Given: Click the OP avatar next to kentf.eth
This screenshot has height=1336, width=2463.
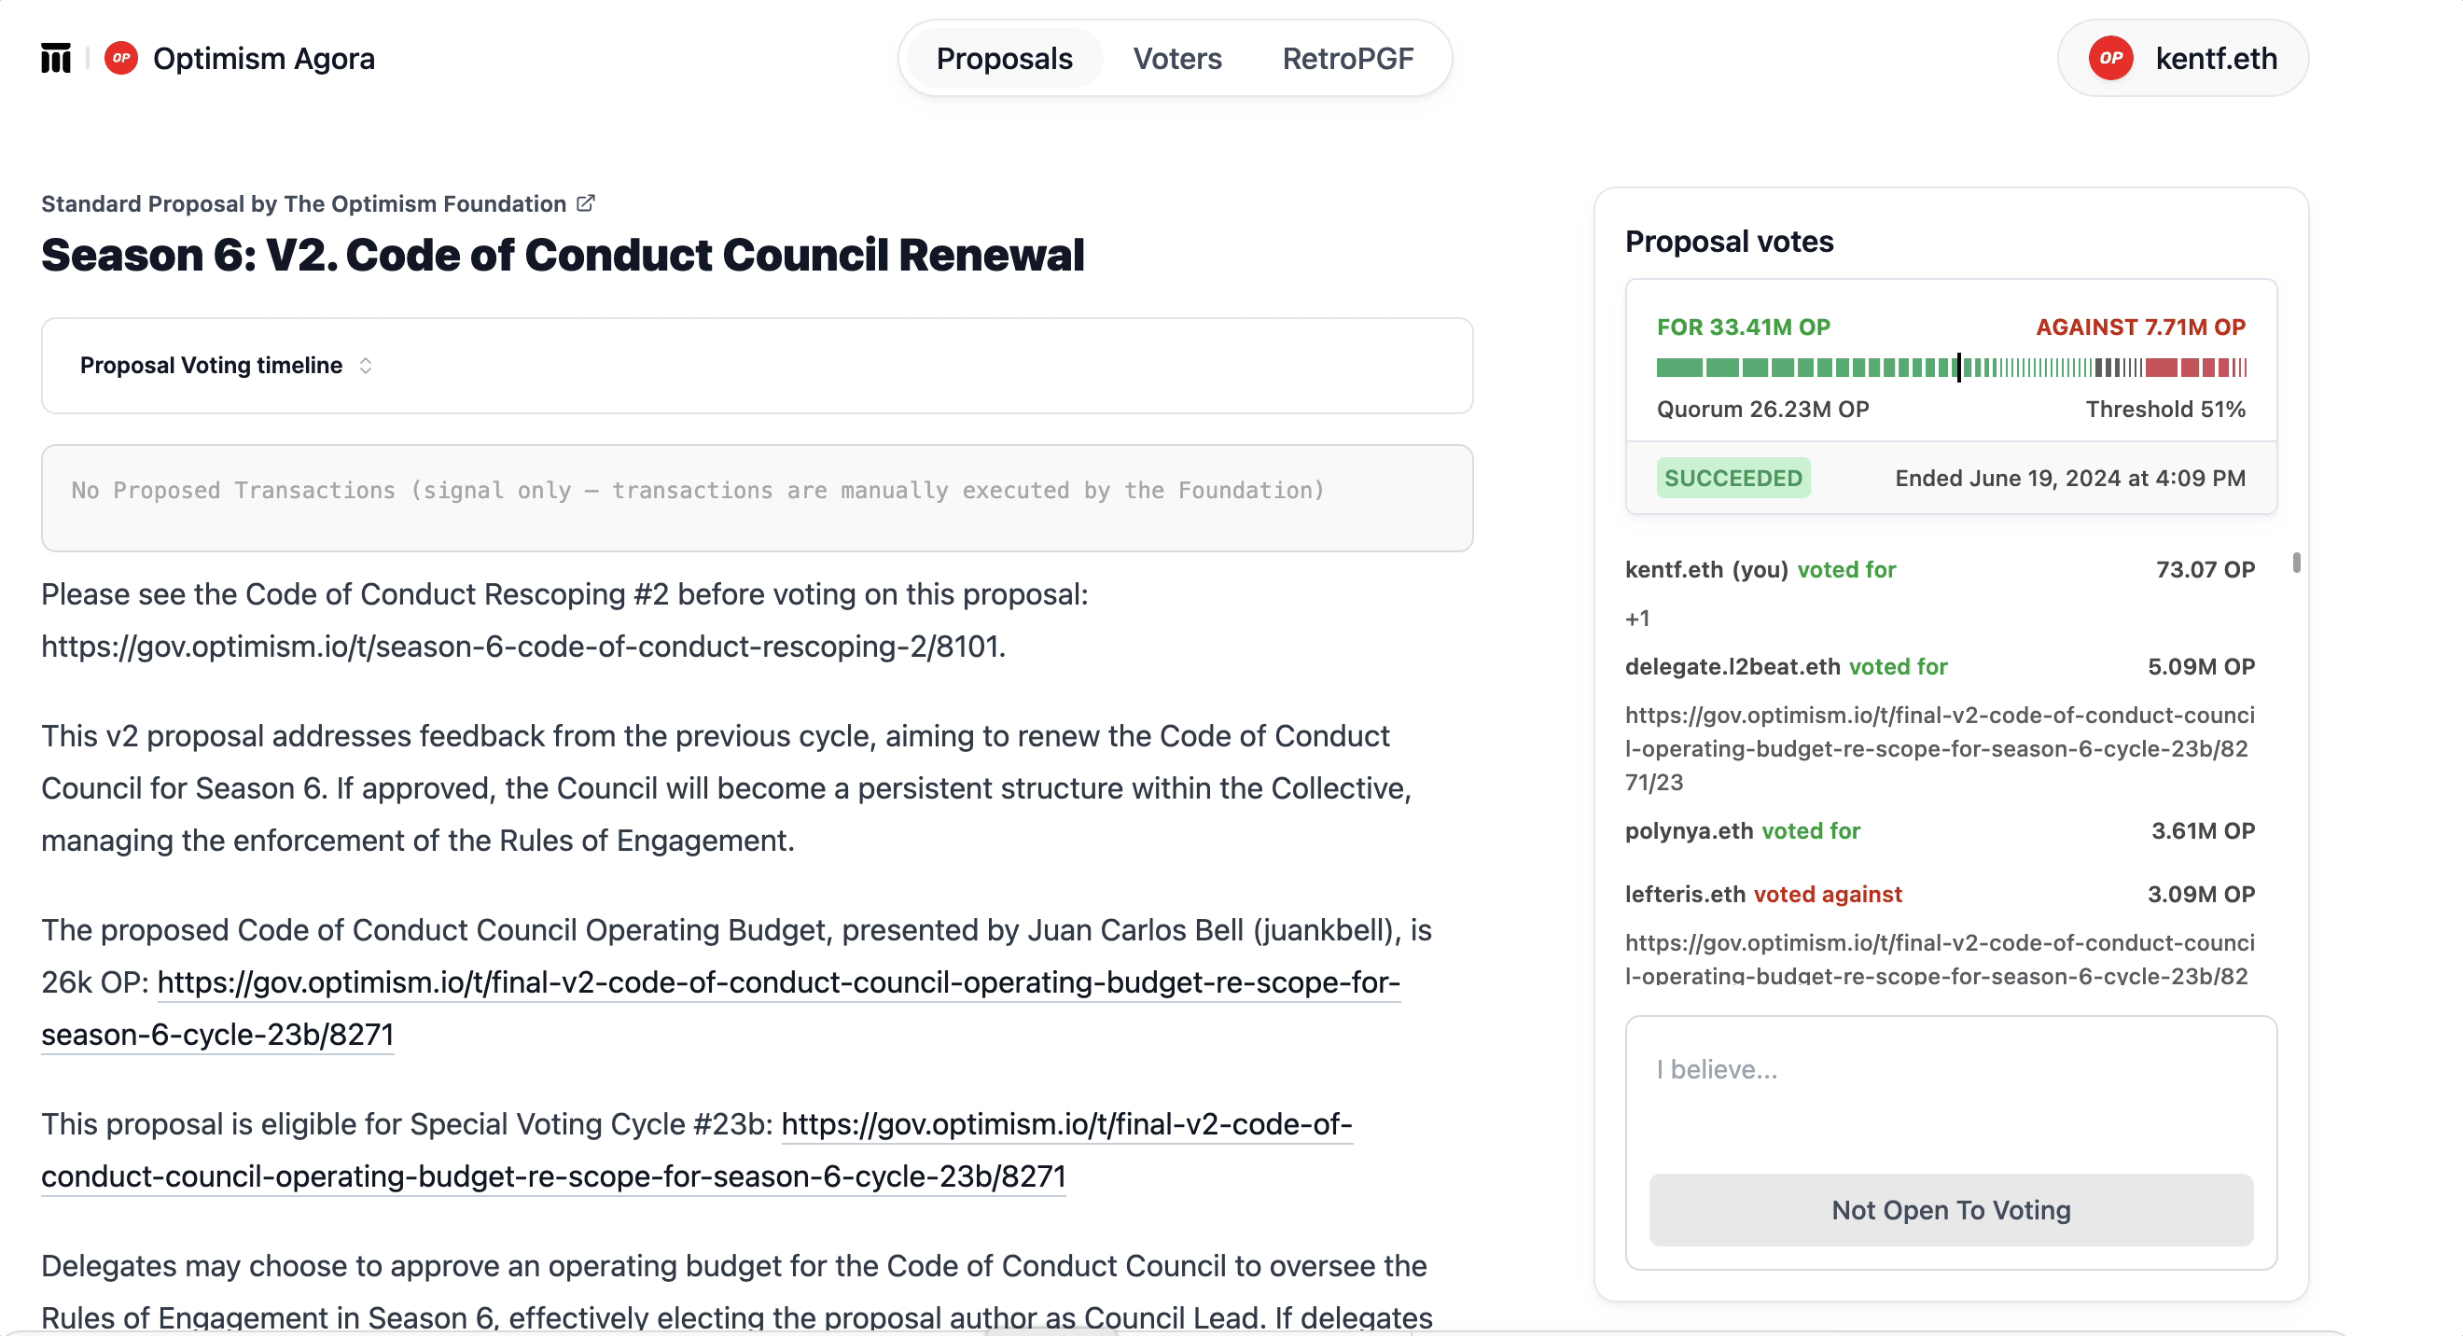Looking at the screenshot, I should pyautogui.click(x=2110, y=59).
